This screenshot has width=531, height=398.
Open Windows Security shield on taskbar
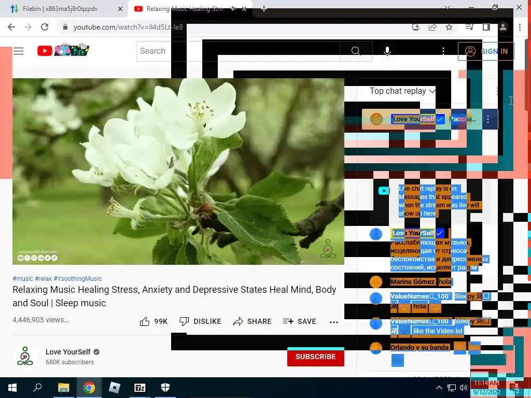(165, 388)
